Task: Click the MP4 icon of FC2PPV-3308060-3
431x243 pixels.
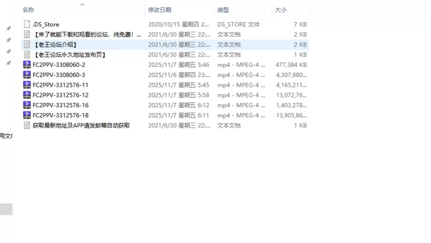Action: click(x=26, y=75)
